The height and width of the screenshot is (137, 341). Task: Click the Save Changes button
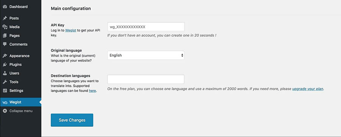[x=72, y=120]
